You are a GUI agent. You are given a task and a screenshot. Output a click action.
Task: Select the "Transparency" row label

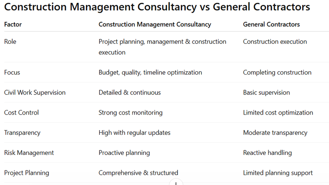pos(22,133)
